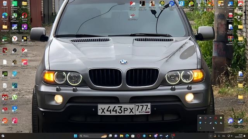The height and width of the screenshot is (139, 248).
Task: Switch to Steam on the taskbar
Action: pyautogui.click(x=167, y=136)
